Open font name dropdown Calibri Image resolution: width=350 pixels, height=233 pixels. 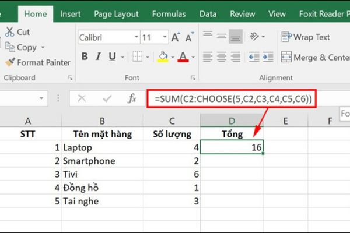click(136, 37)
